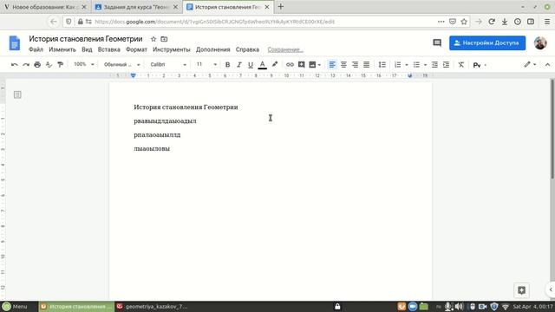This screenshot has width=555, height=312.
Task: Open paragraph style dropdown
Action: [121, 64]
